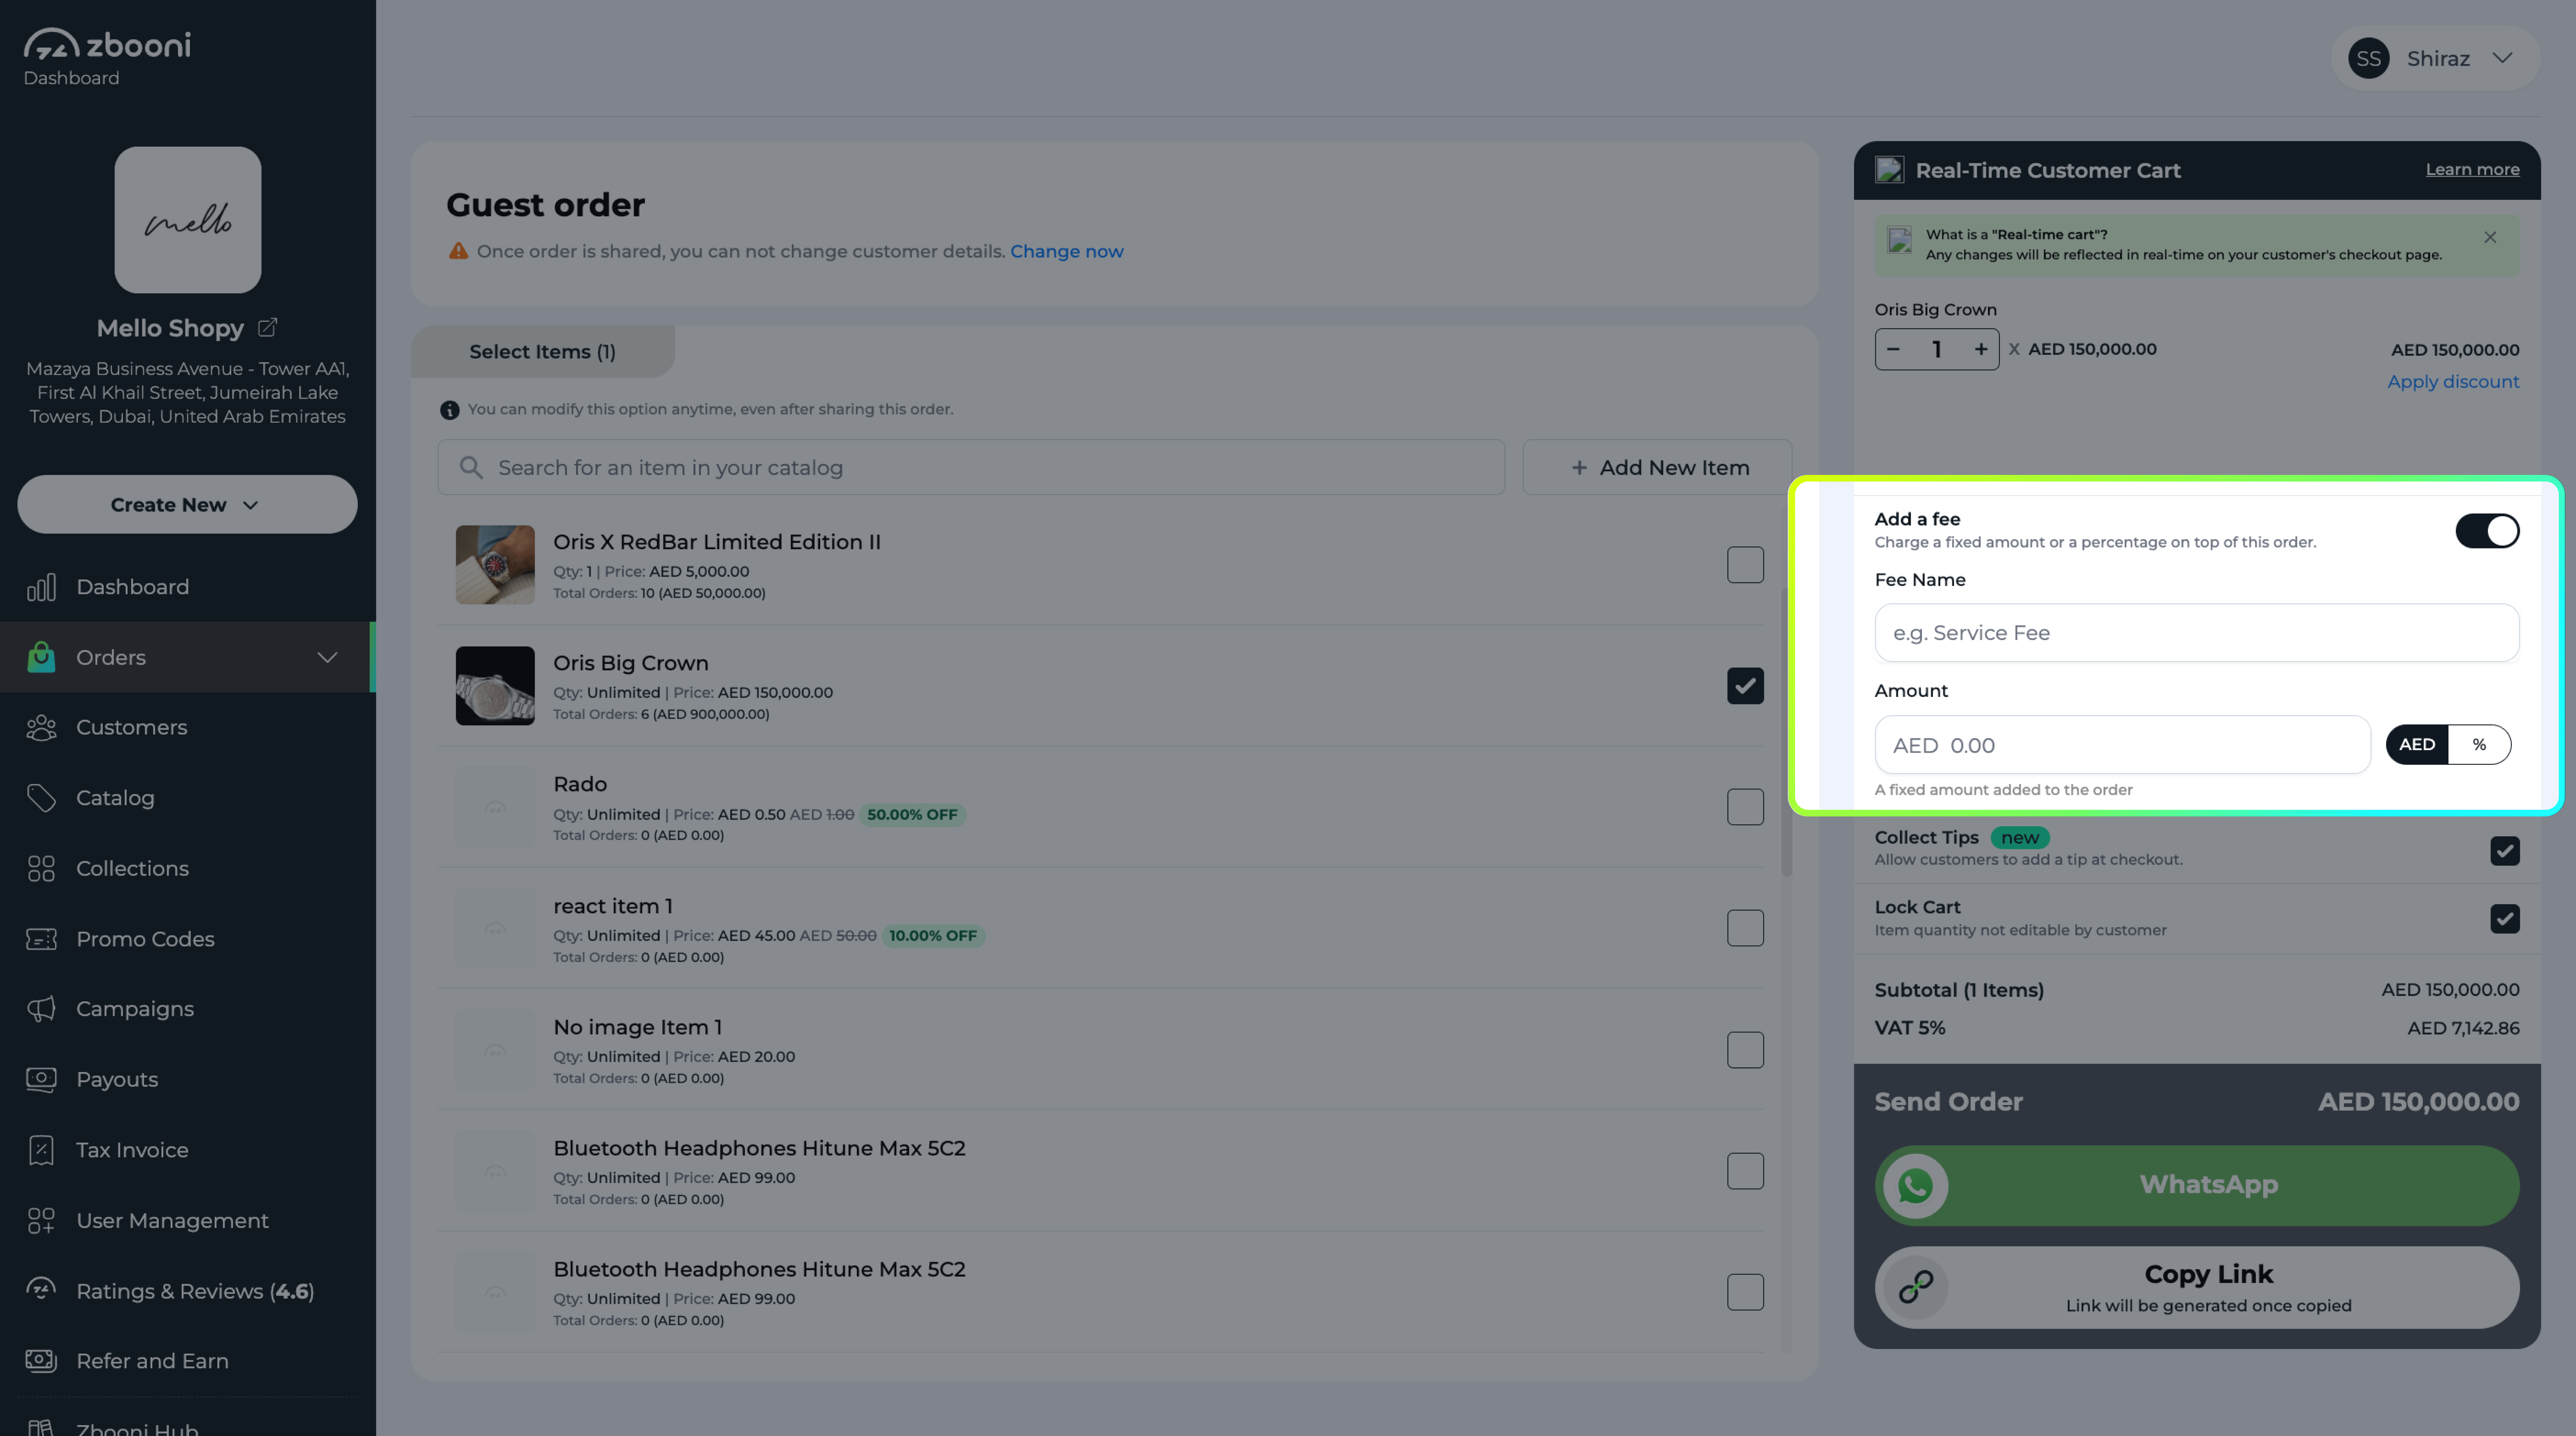The height and width of the screenshot is (1436, 2576).
Task: Click the WhatsApp logo icon
Action: [x=1915, y=1186]
